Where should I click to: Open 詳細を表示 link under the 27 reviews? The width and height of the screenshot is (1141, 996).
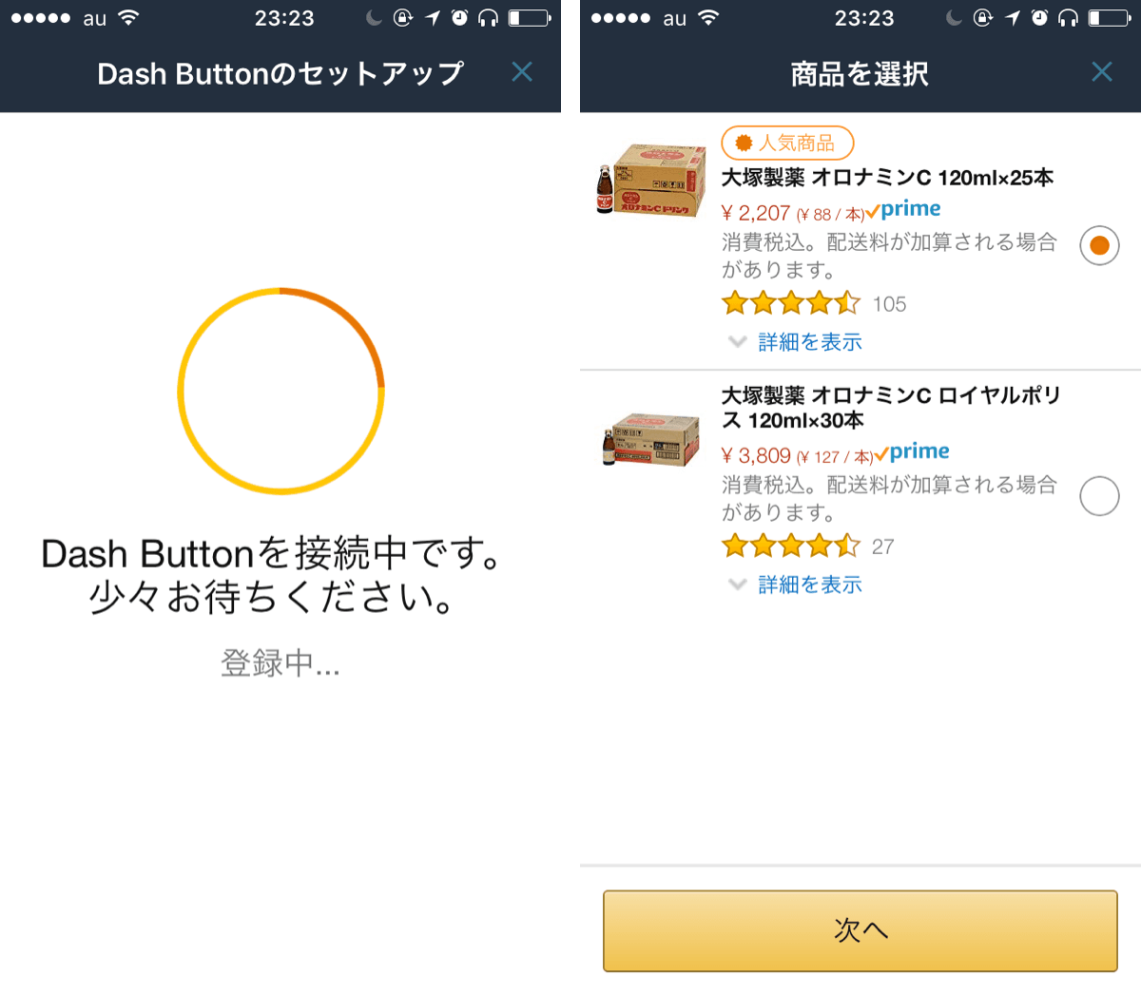(810, 584)
